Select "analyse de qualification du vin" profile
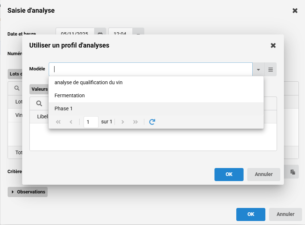The height and width of the screenshot is (225, 305). (x=88, y=82)
